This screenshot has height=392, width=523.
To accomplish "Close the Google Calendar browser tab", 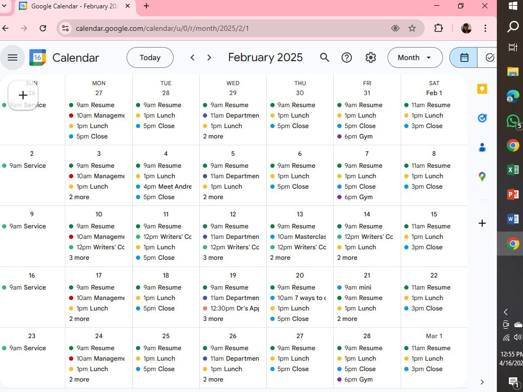I will click(x=128, y=6).
